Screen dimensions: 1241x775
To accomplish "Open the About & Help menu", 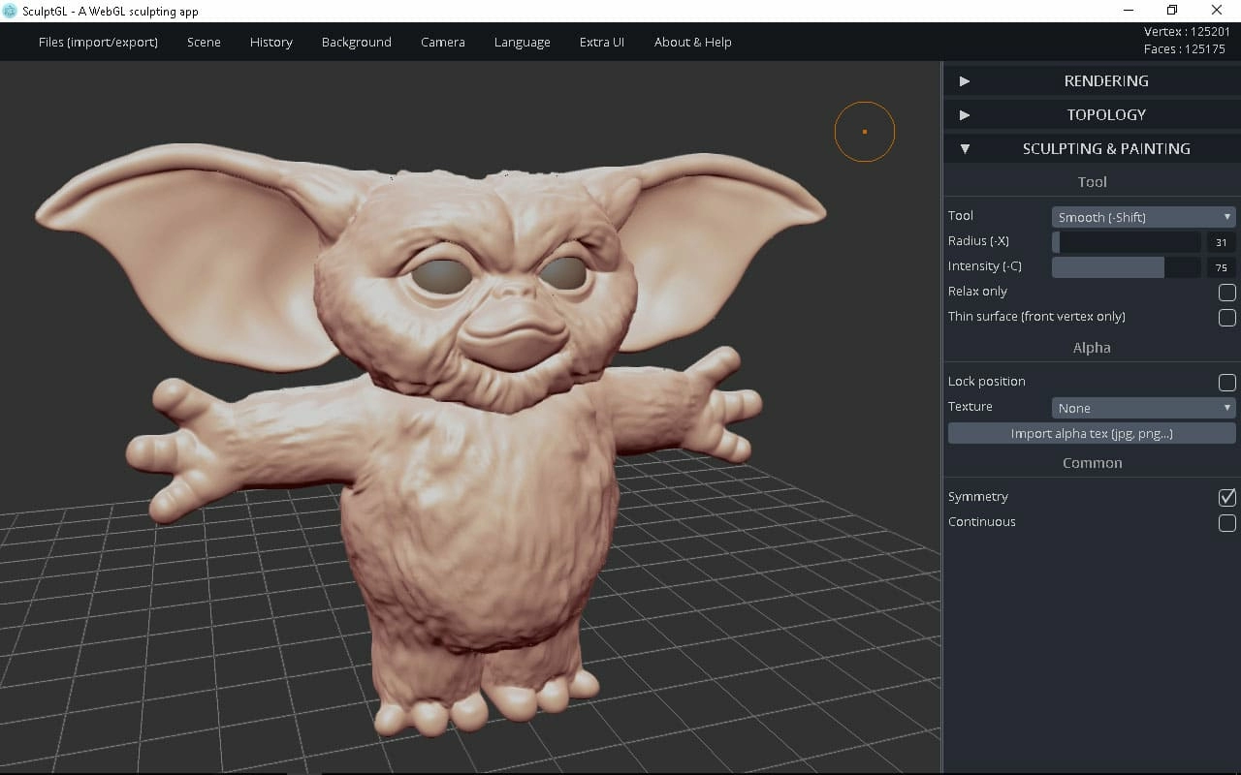I will click(x=692, y=42).
